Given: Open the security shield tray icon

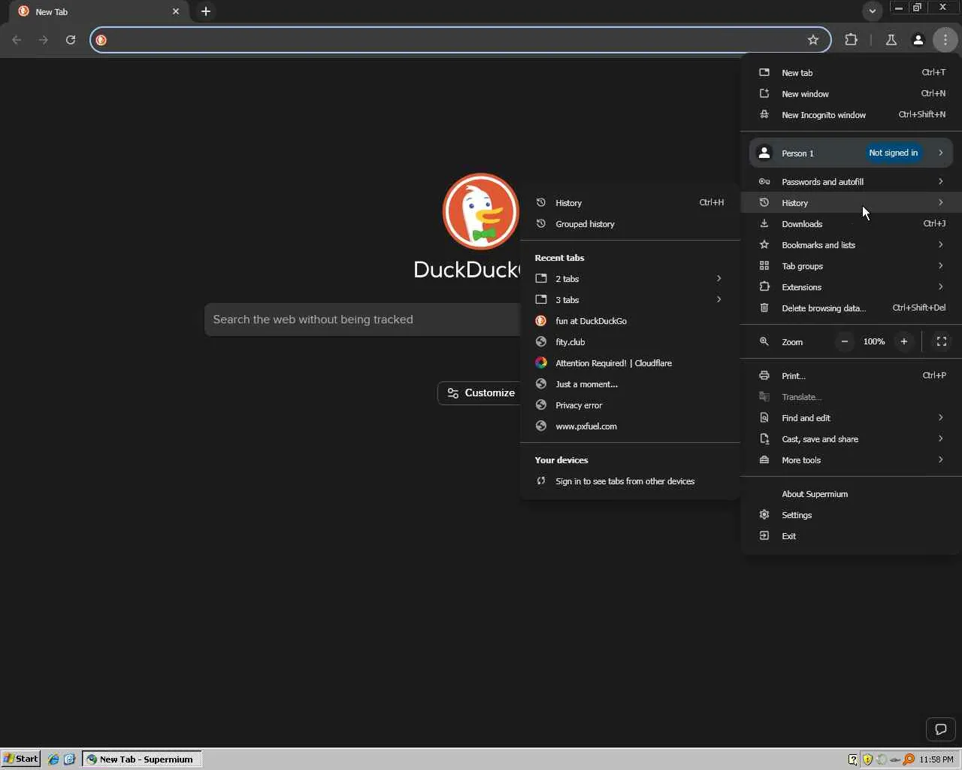Looking at the screenshot, I should [x=867, y=759].
